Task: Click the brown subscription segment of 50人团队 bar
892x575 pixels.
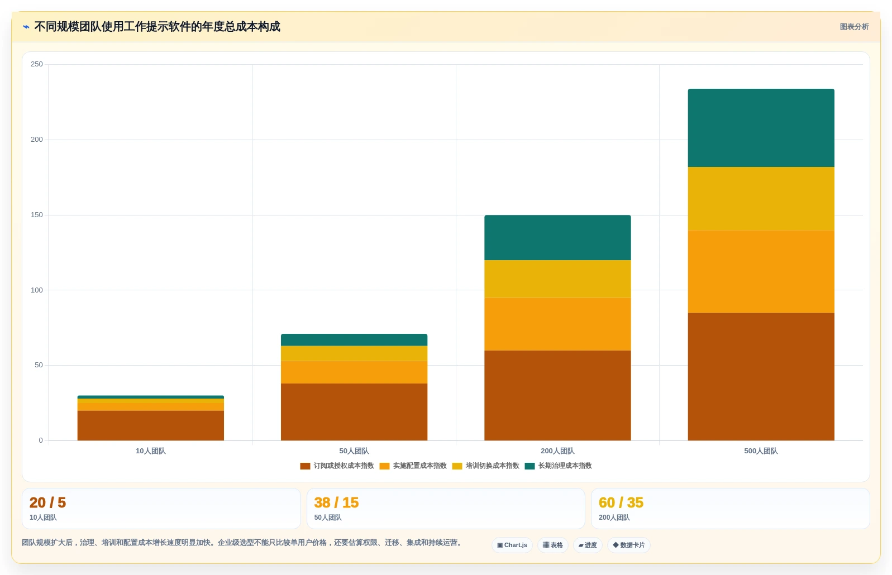Action: [354, 412]
